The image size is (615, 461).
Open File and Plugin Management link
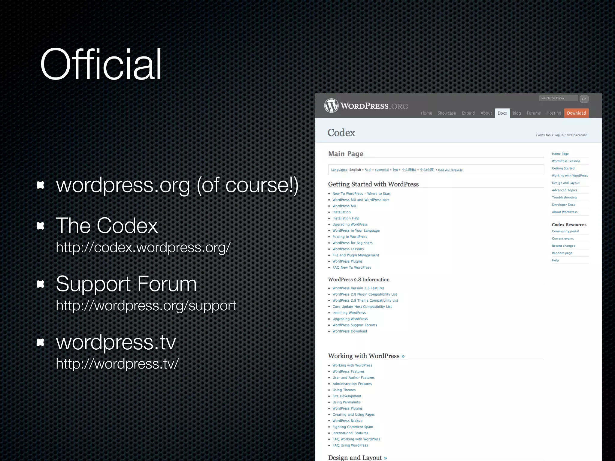356,255
